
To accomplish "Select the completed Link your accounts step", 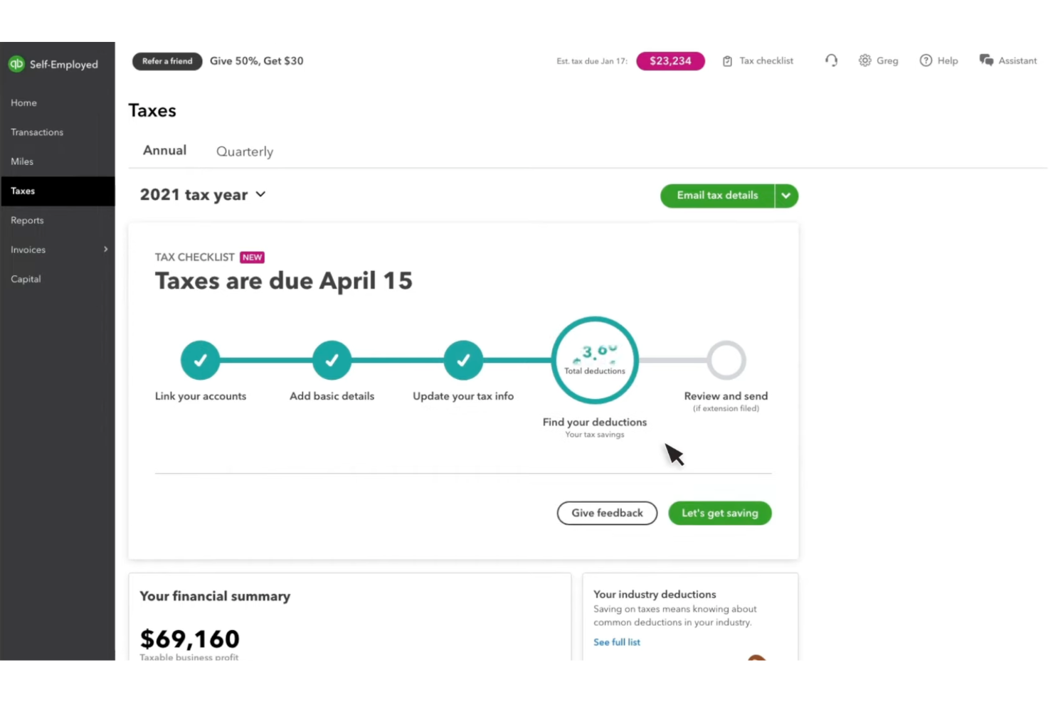I will pos(200,360).
